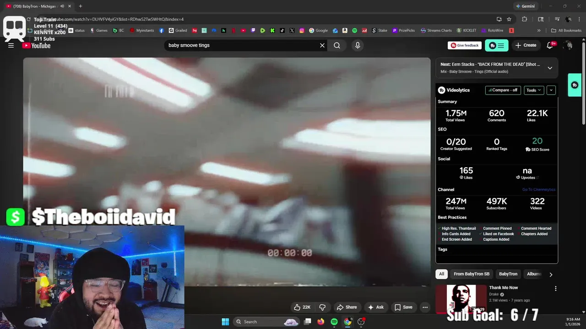Open the Instagram bookmark icon
The width and height of the screenshot is (586, 329).
[x=302, y=31]
